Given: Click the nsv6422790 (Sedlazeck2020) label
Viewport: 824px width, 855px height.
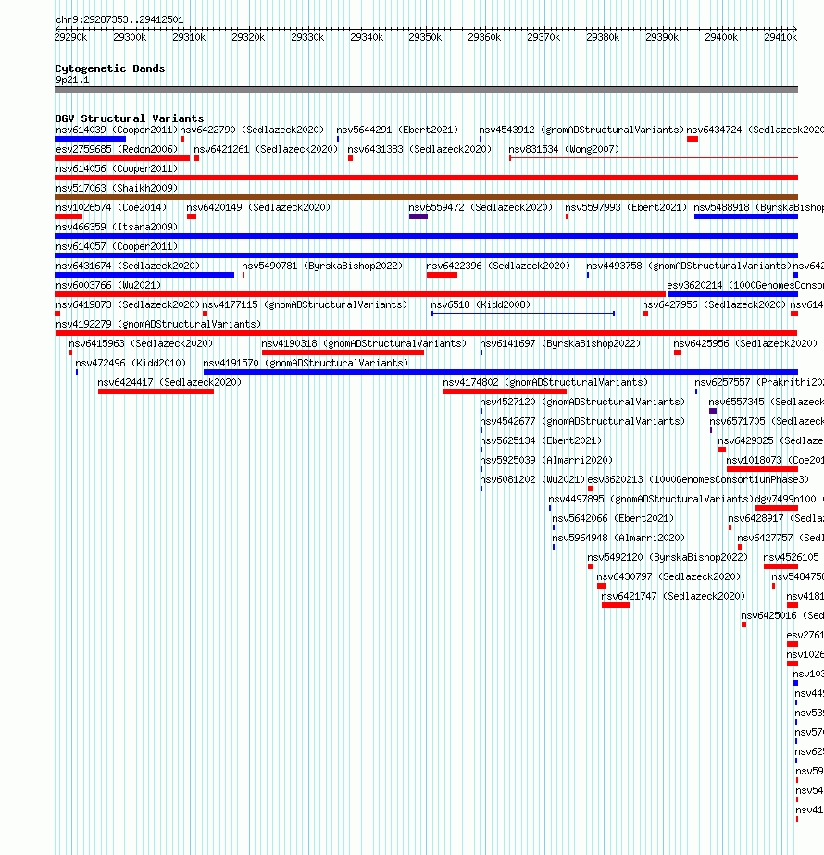Looking at the screenshot, I should coord(252,130).
